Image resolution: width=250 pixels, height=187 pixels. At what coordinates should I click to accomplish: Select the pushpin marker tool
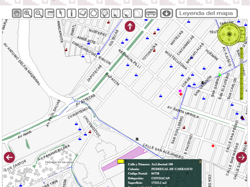coord(61,13)
